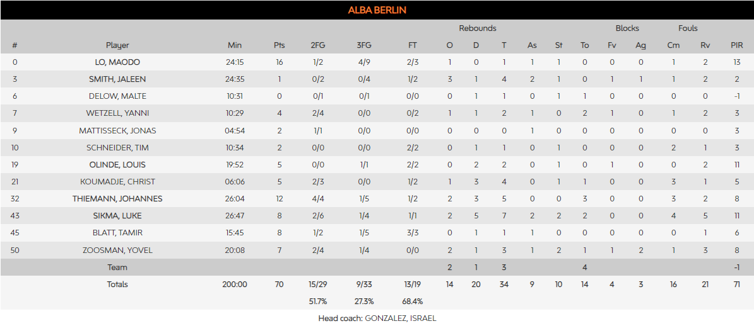The height and width of the screenshot is (326, 754).
Task: Click MATTISSECK, JONAS name
Action: click(117, 131)
